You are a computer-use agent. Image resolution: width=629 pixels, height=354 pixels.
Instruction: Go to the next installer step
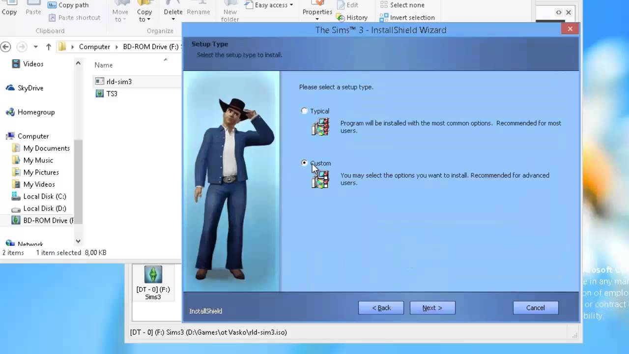click(432, 308)
